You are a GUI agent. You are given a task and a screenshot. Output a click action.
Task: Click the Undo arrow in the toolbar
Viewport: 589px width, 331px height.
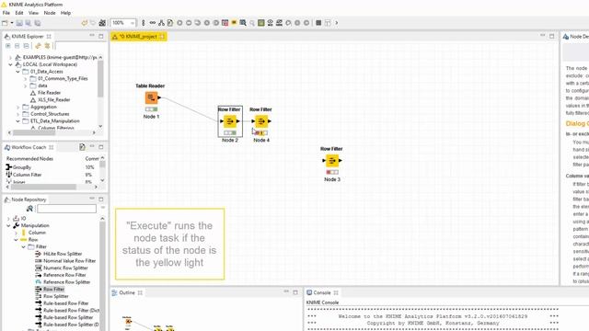[85, 23]
